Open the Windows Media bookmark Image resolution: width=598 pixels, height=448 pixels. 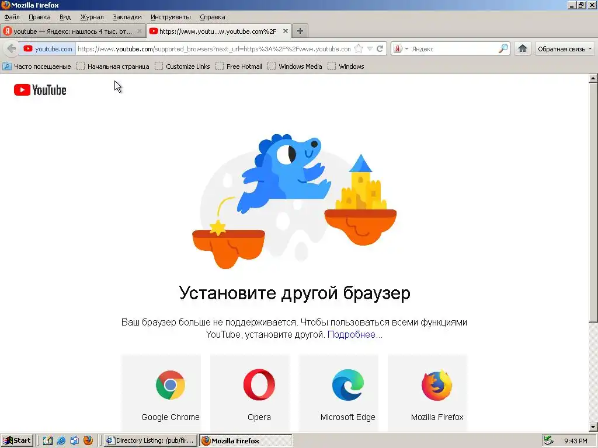coord(295,66)
